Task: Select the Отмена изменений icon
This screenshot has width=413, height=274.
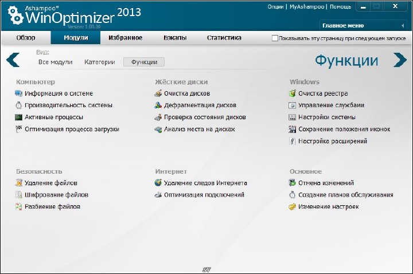Action: [293, 183]
